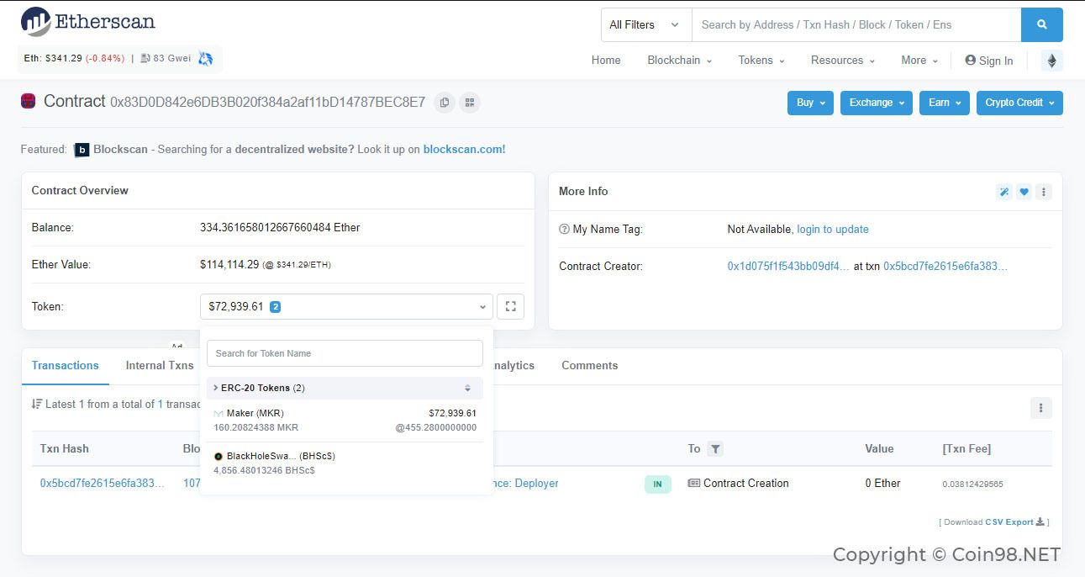Open the Exchange dropdown button

(877, 103)
